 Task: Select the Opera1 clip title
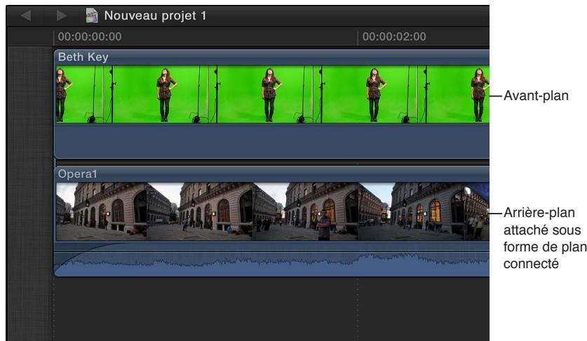pos(77,174)
